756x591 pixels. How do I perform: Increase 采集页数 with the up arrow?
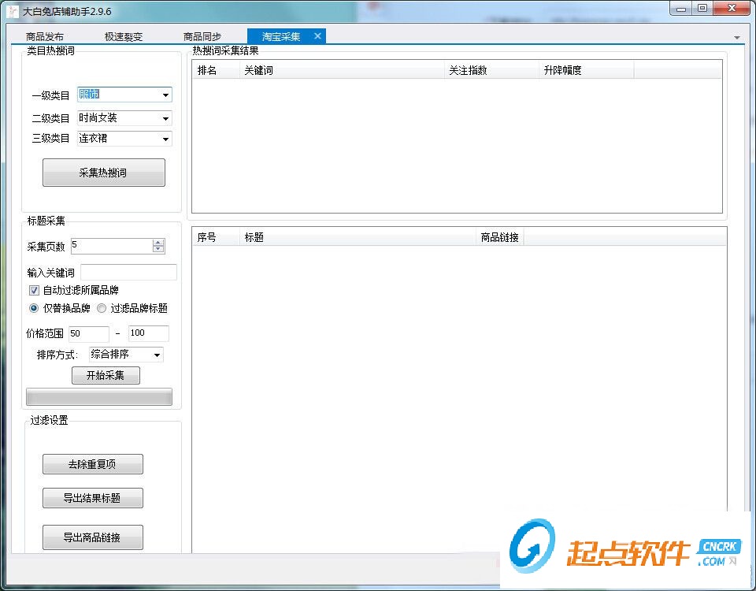tap(158, 243)
